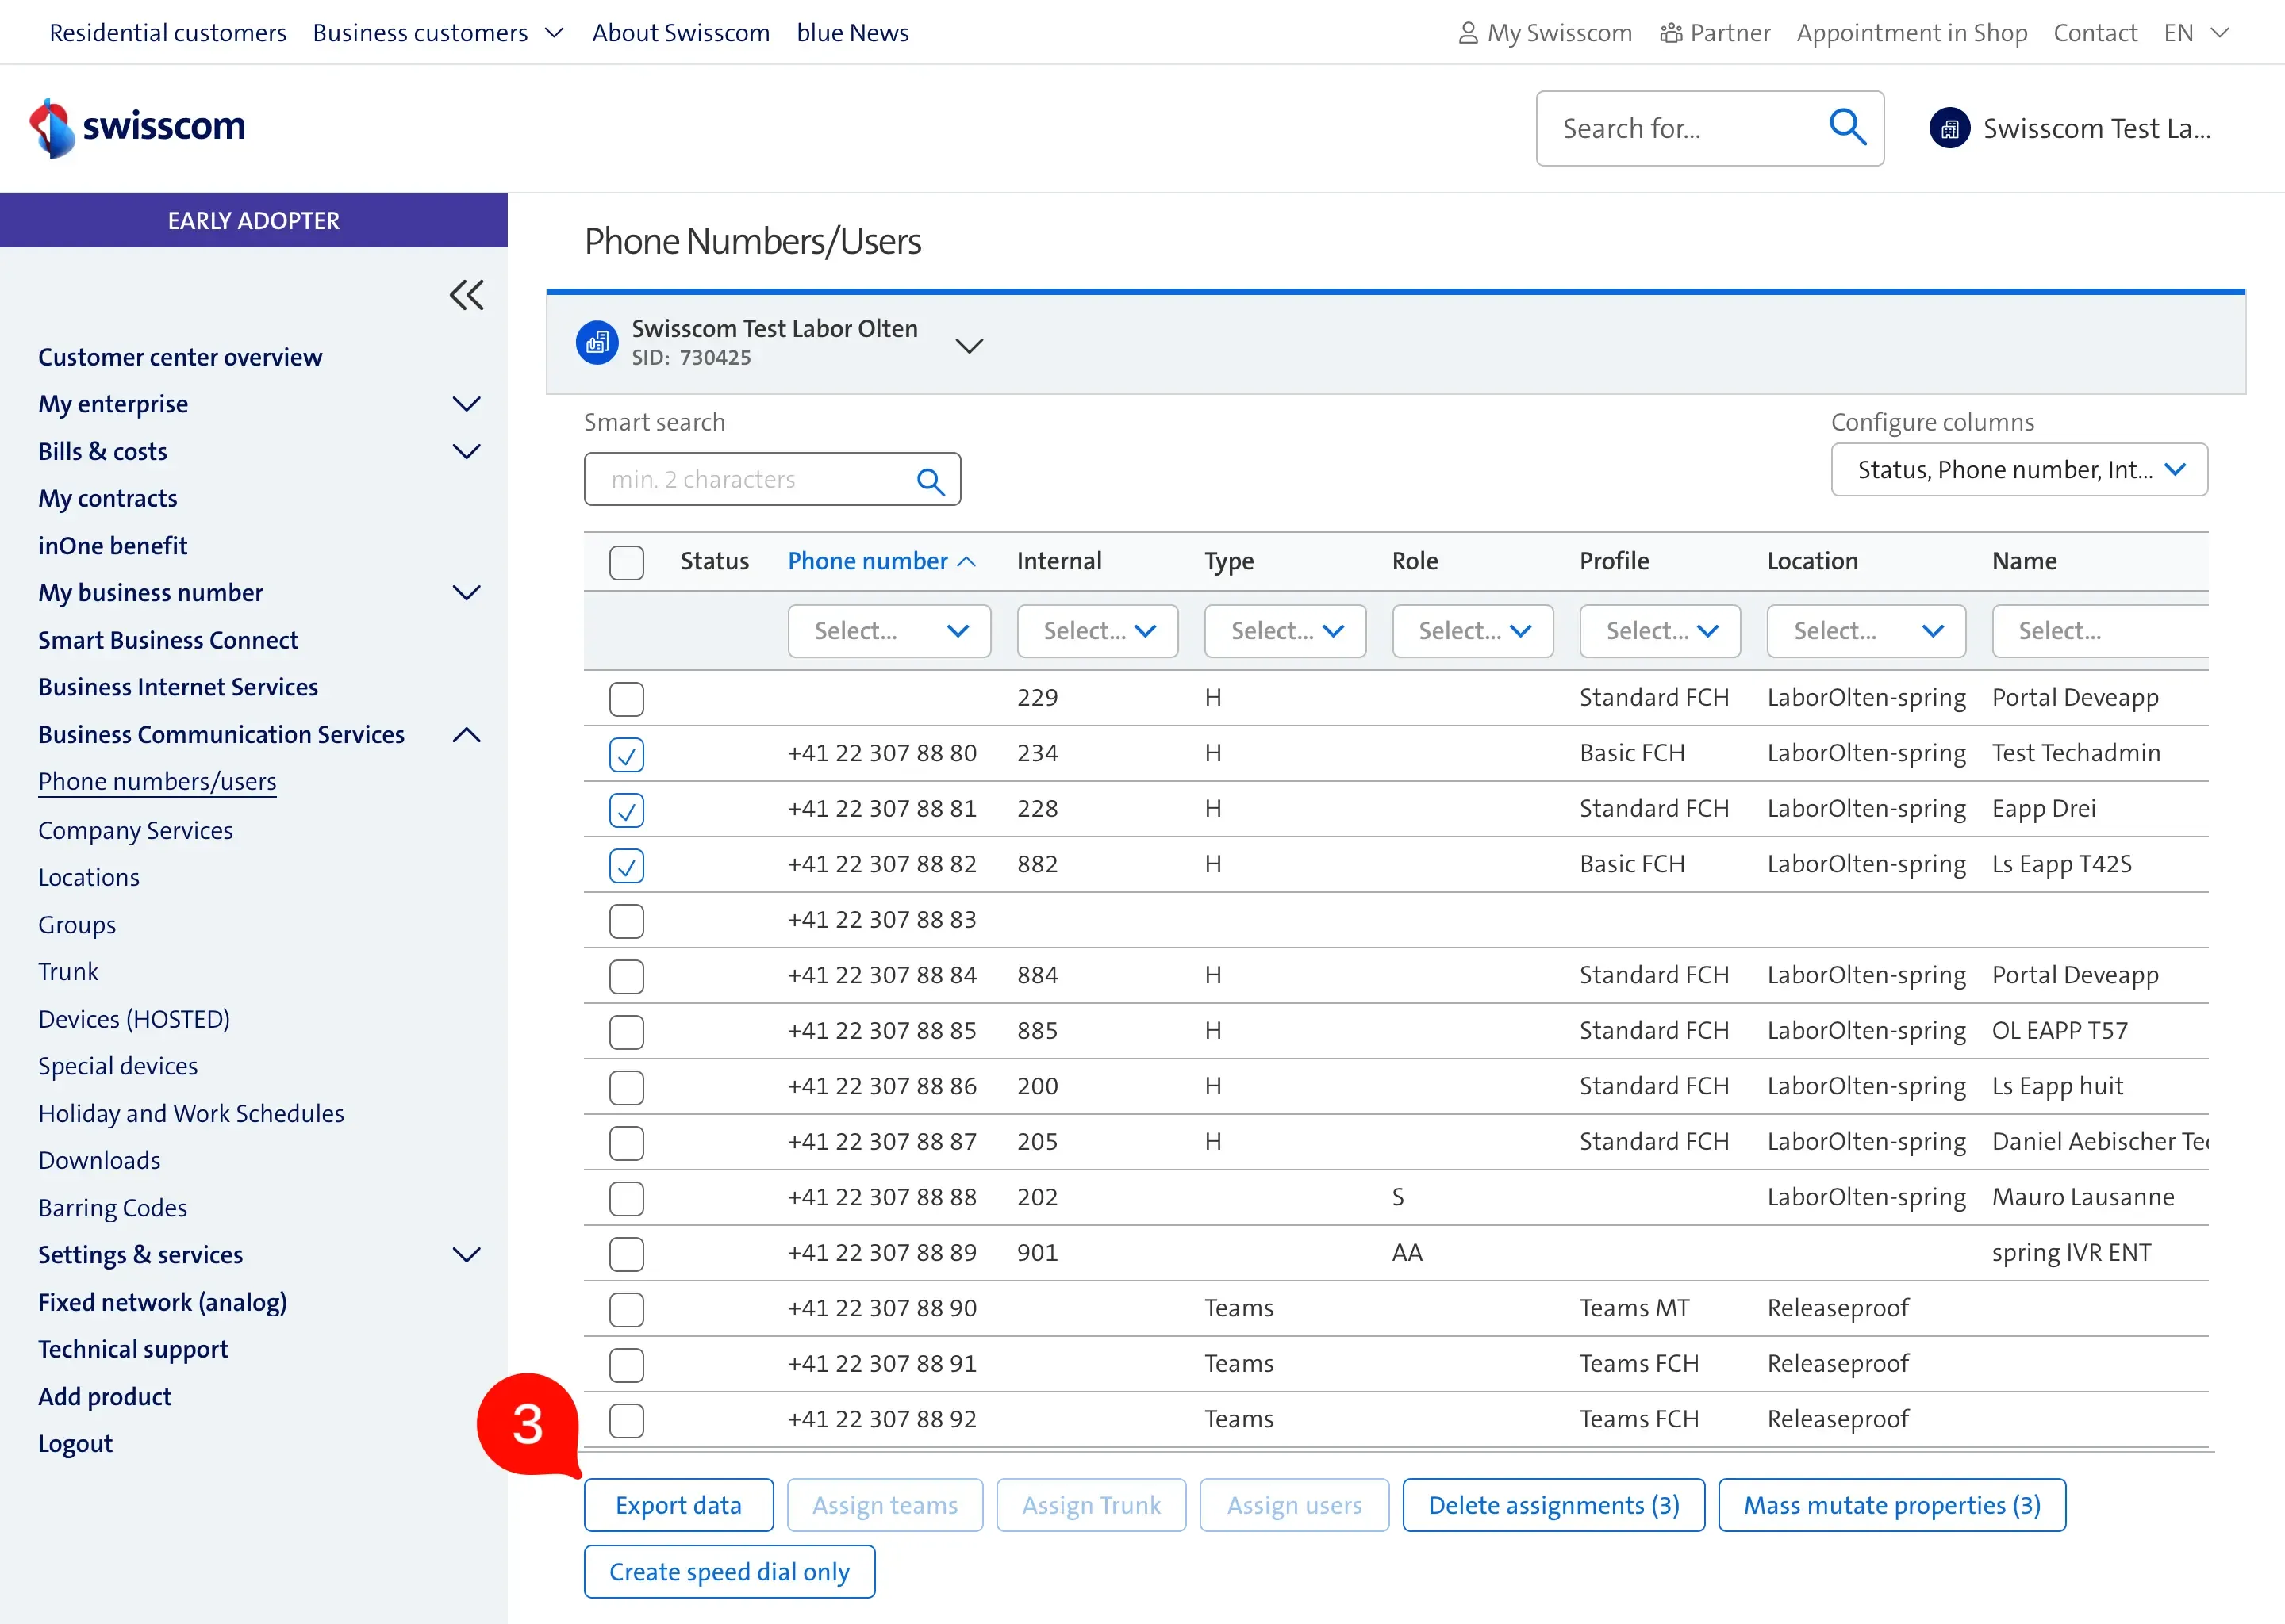Expand the My business number menu
This screenshot has height=1624, width=2285.
coord(465,593)
